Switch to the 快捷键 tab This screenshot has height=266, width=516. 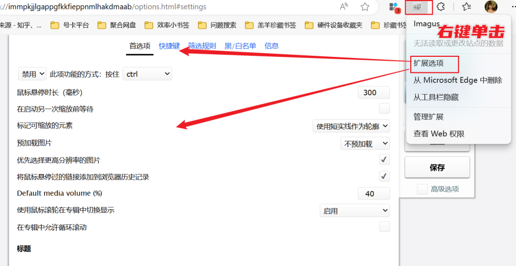[x=169, y=46]
